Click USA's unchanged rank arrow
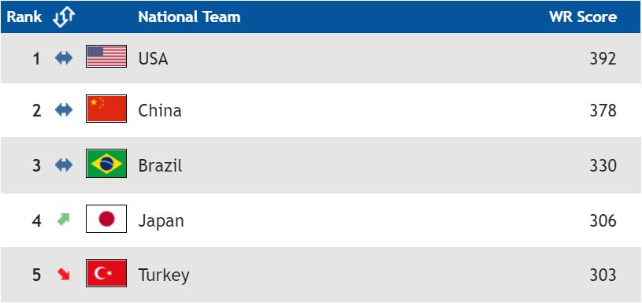The width and height of the screenshot is (642, 303). pyautogui.click(x=64, y=58)
